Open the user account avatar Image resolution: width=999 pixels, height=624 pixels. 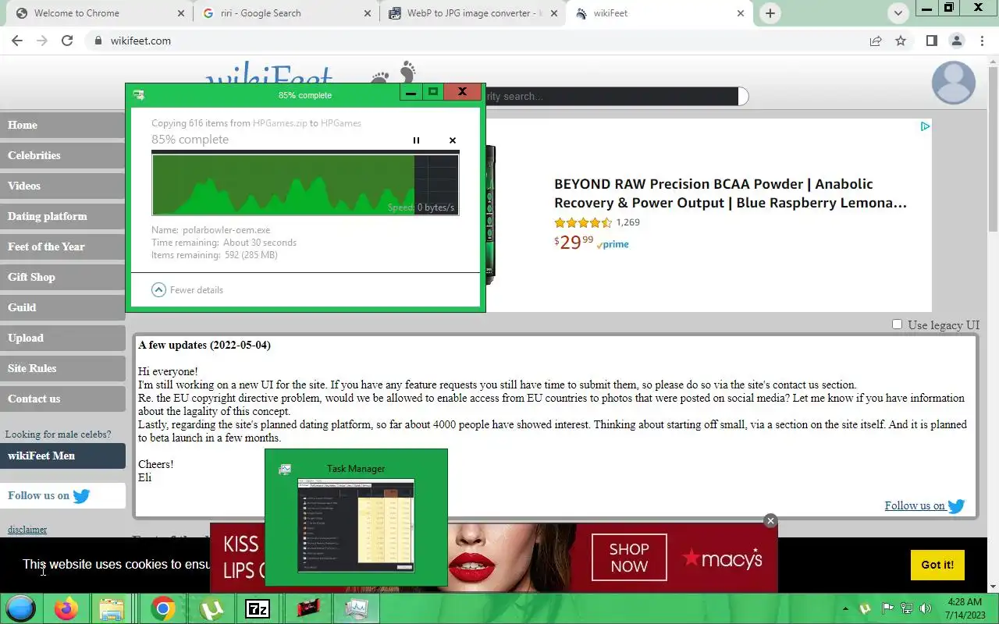coord(954,82)
